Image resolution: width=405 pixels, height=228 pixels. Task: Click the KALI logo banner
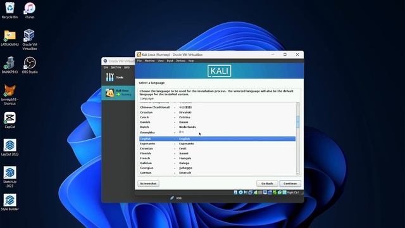[220, 71]
